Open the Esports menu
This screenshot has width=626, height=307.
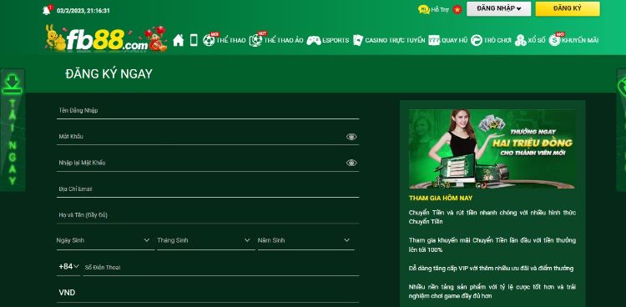click(x=336, y=40)
